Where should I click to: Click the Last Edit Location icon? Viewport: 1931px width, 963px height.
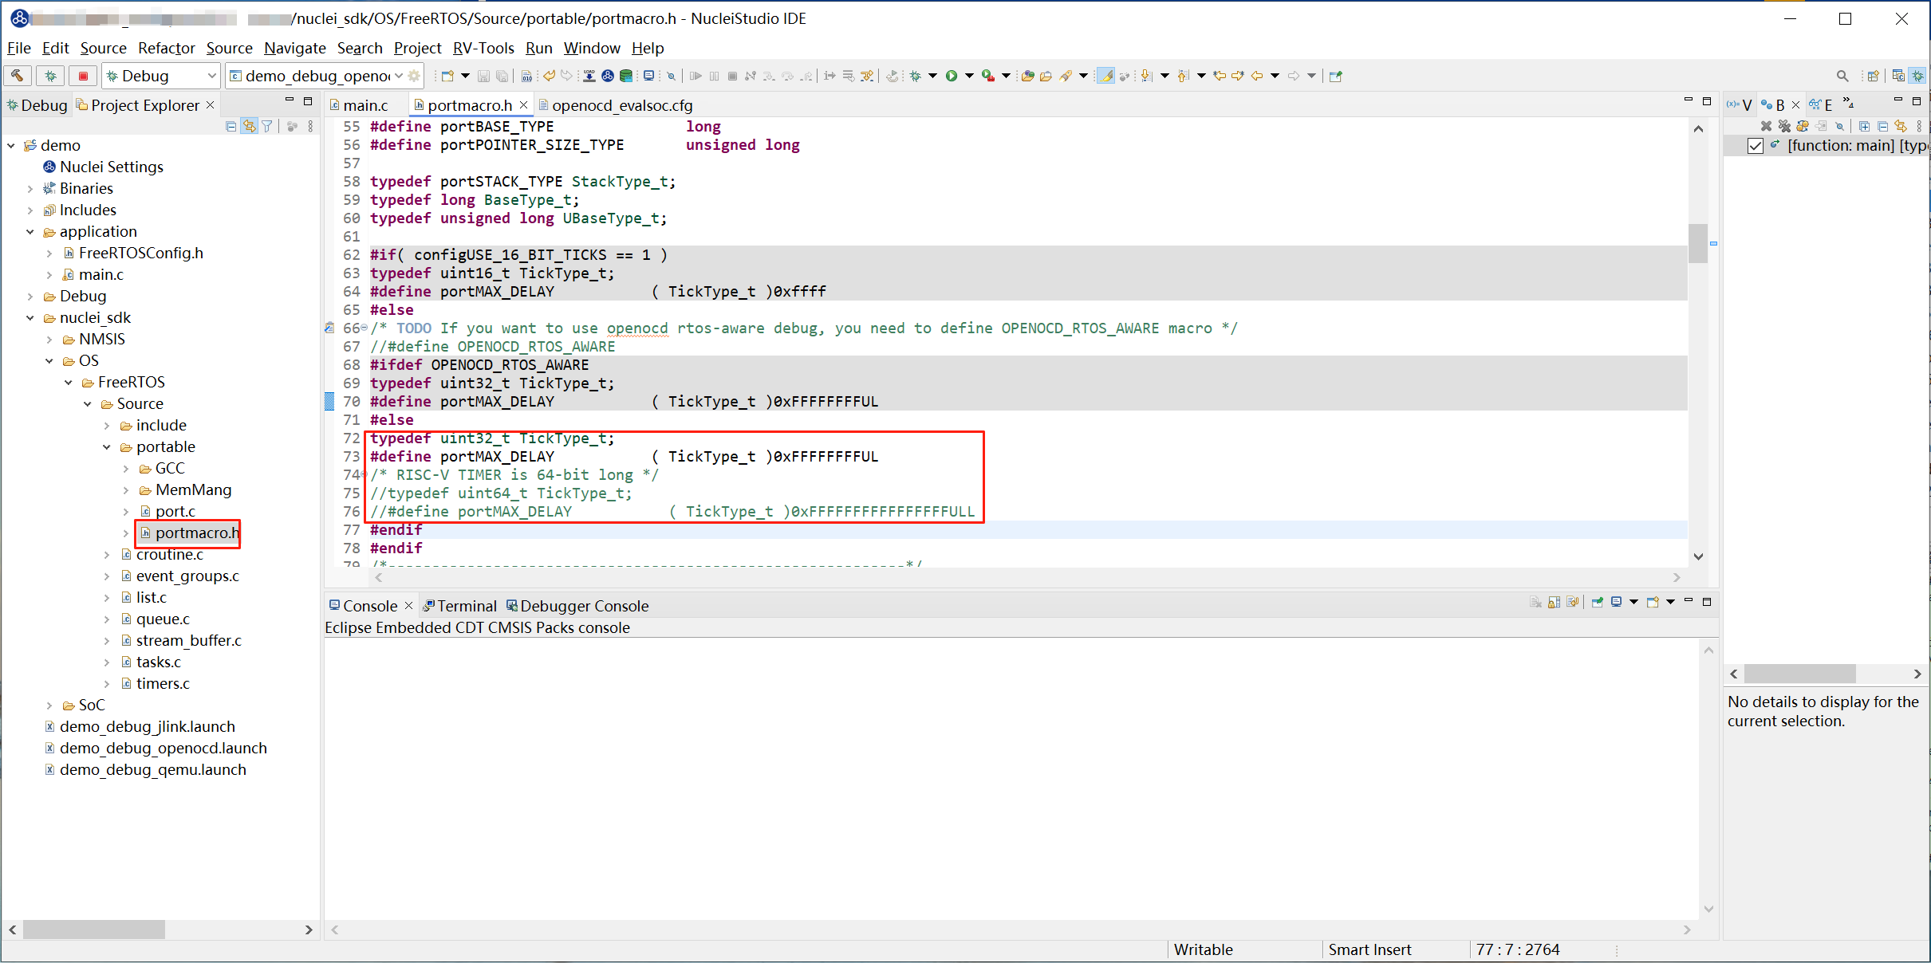(x=1220, y=76)
